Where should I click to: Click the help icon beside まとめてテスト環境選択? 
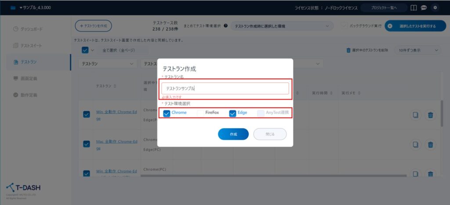[225, 26]
